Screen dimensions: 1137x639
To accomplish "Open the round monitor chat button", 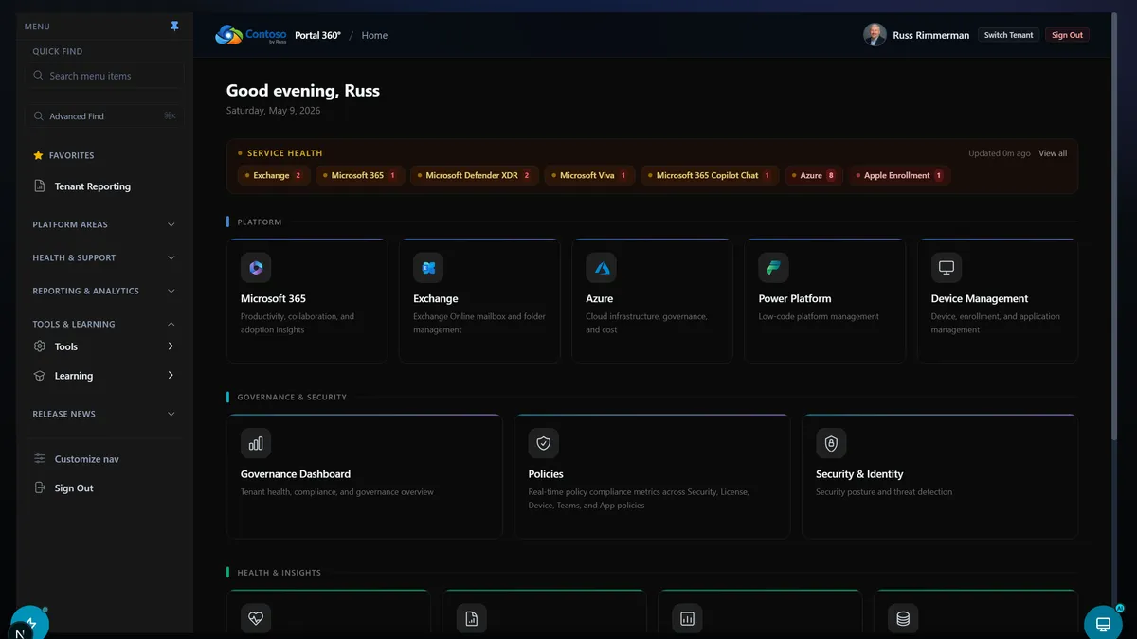I will 1103,624.
